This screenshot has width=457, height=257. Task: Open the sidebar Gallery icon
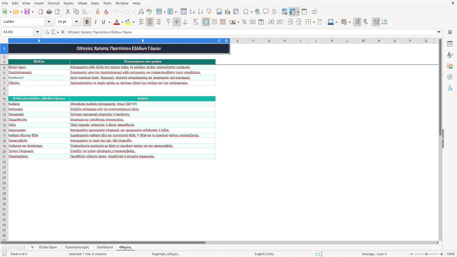450,66
